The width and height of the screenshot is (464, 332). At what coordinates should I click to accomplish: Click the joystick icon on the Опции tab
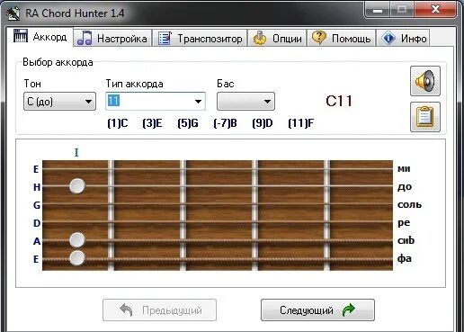click(x=260, y=38)
